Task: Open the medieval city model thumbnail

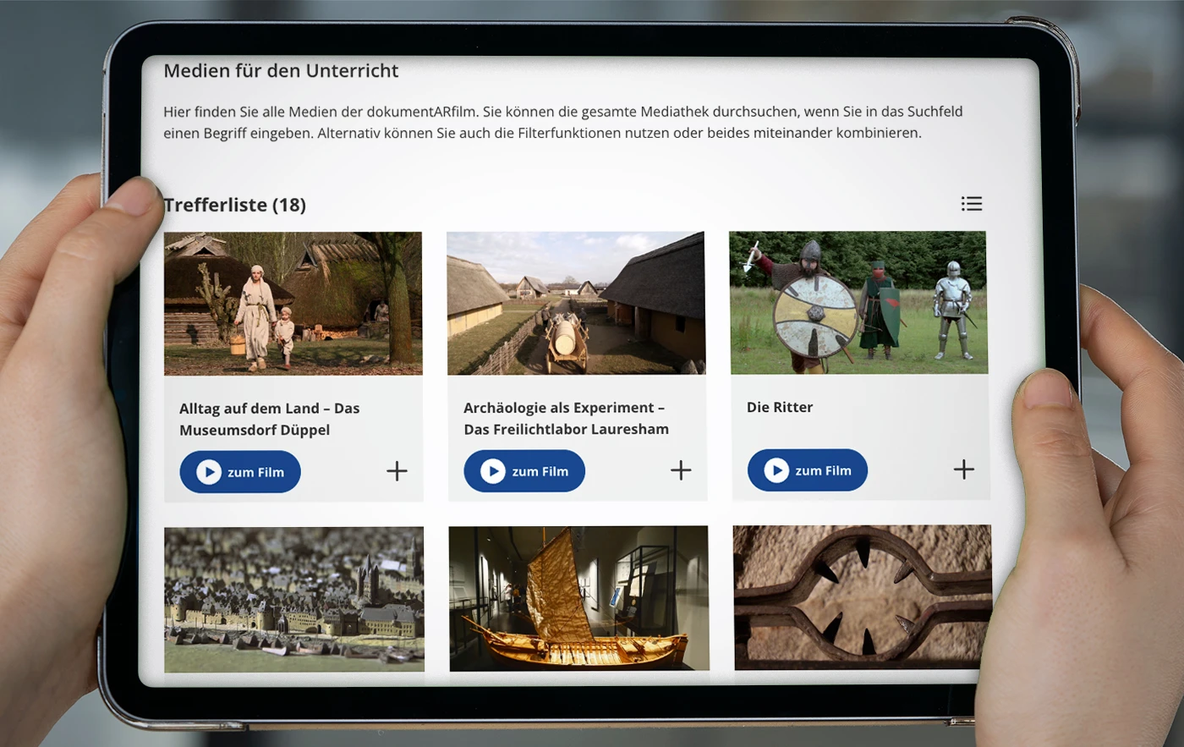Action: pyautogui.click(x=294, y=599)
